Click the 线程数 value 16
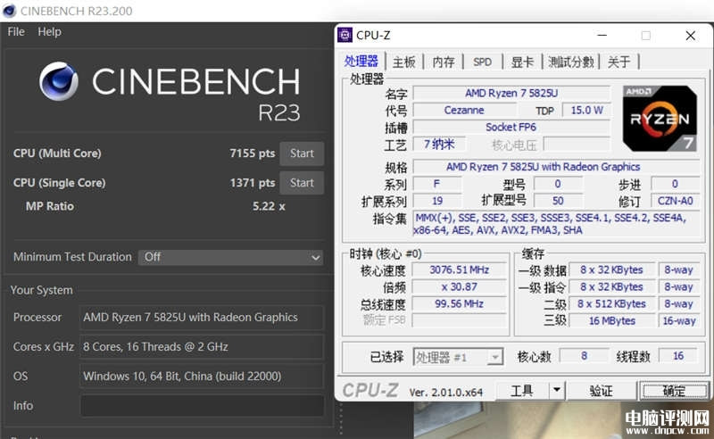 click(x=678, y=356)
